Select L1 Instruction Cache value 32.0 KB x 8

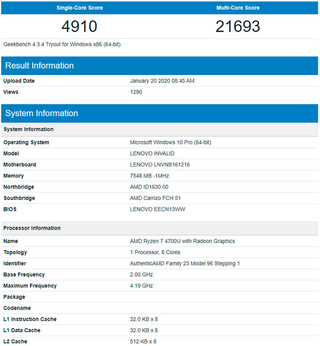tap(144, 319)
